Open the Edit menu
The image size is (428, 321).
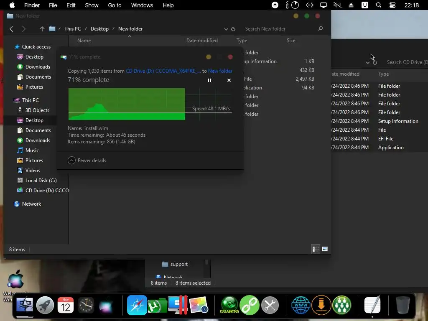tap(71, 5)
